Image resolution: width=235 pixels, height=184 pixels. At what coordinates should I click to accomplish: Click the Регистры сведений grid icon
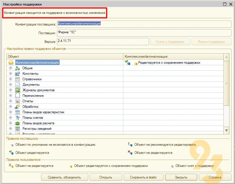click(17, 129)
